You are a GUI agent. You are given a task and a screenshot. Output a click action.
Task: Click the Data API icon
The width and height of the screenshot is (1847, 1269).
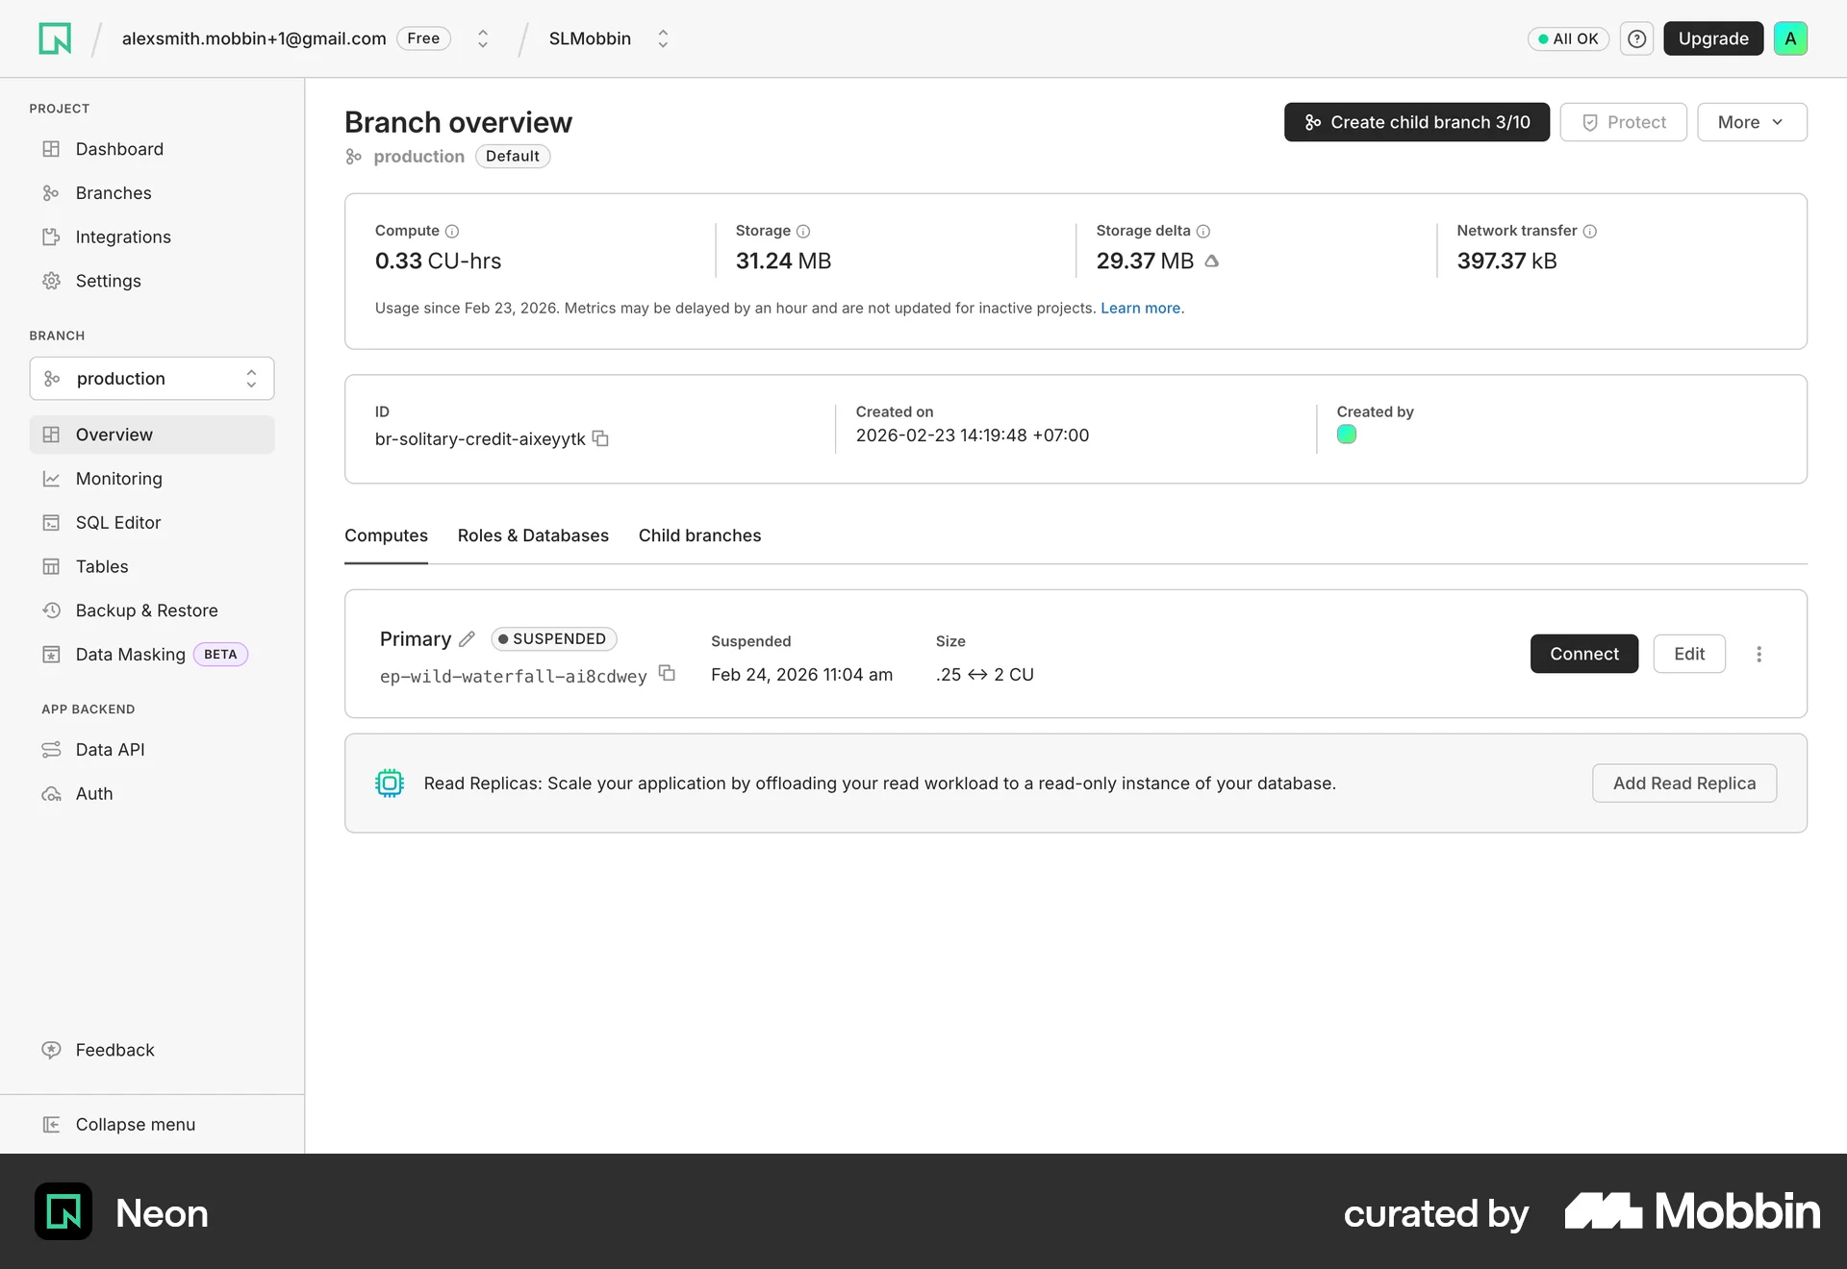pyautogui.click(x=51, y=750)
